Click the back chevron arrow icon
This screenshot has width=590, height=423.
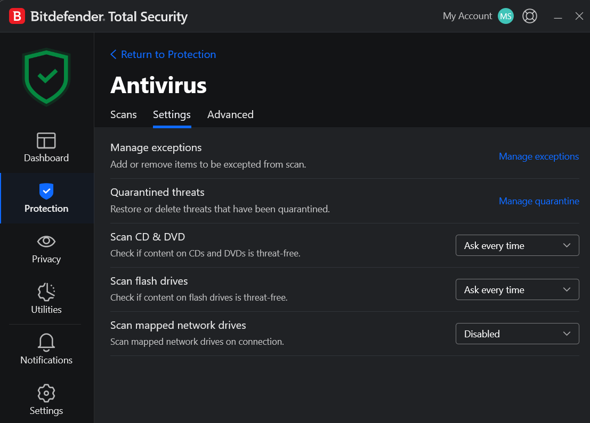114,54
